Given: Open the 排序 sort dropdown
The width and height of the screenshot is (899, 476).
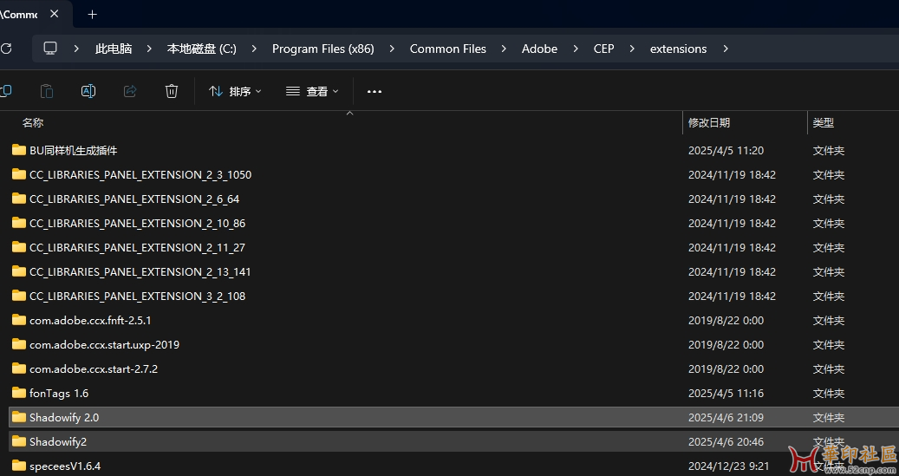Looking at the screenshot, I should point(235,91).
